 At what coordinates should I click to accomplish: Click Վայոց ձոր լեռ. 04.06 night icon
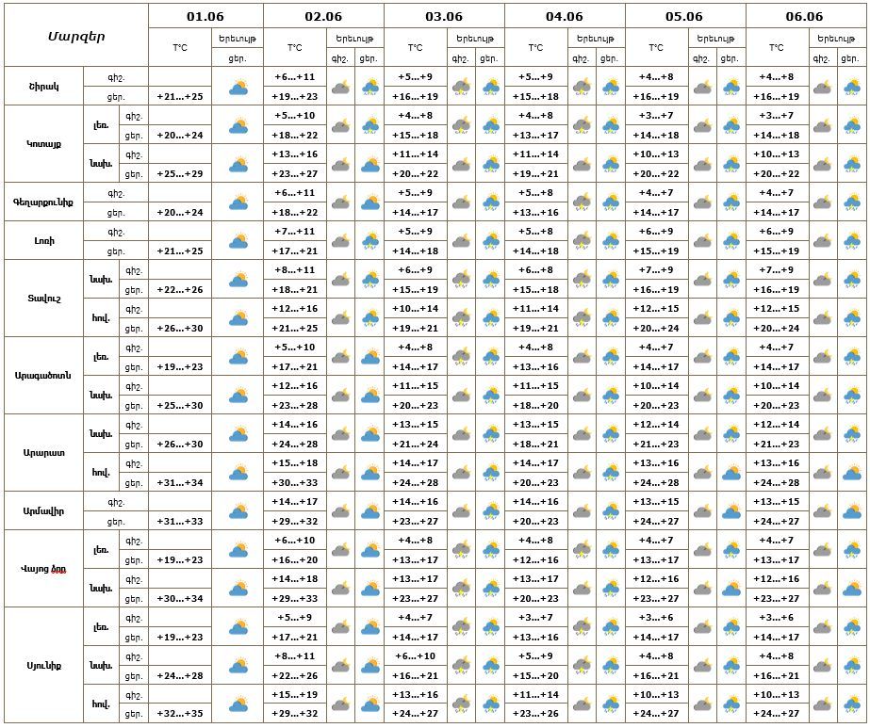click(x=582, y=551)
